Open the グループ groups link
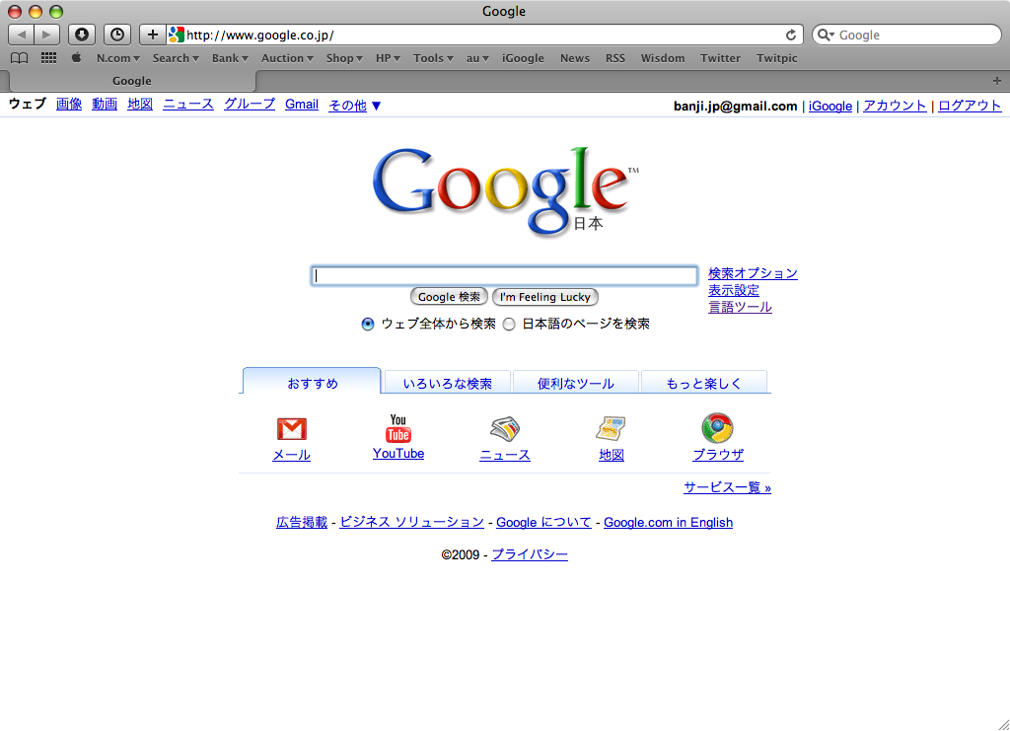The width and height of the screenshot is (1010, 731). tap(250, 105)
